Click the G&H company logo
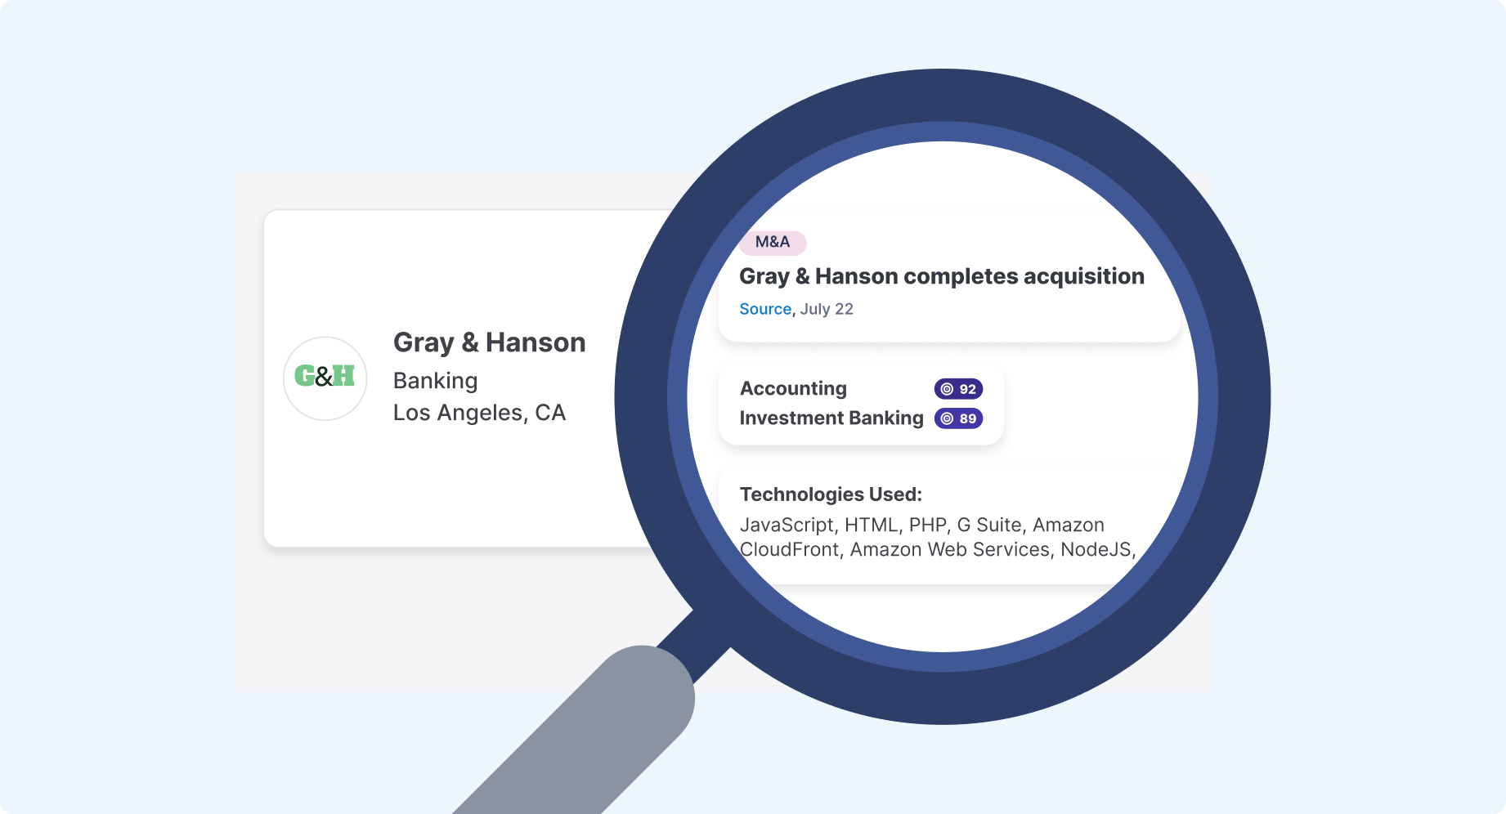This screenshot has height=814, width=1506. coord(325,378)
